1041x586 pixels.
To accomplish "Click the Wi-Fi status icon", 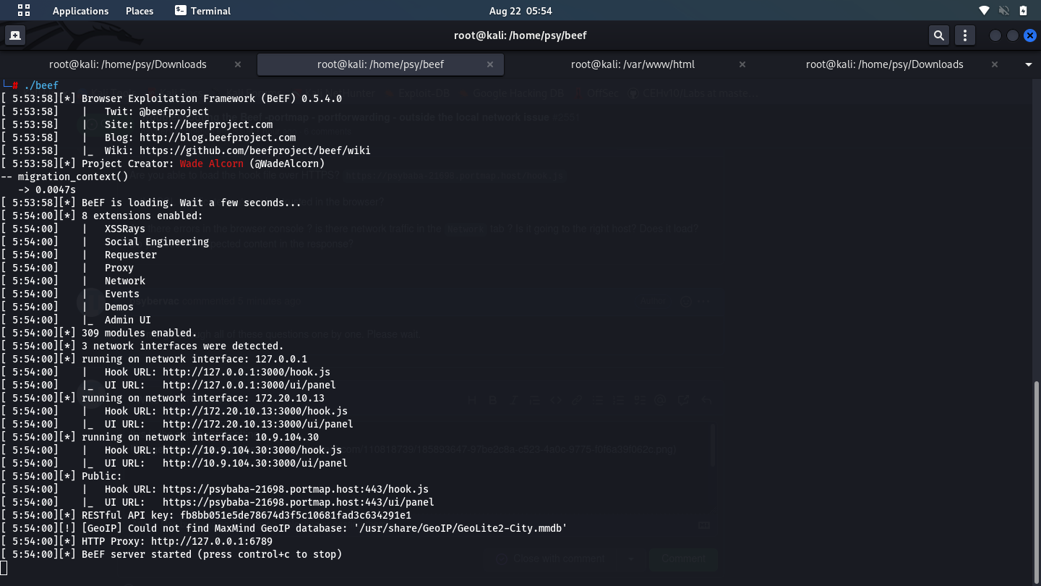I will point(984,10).
